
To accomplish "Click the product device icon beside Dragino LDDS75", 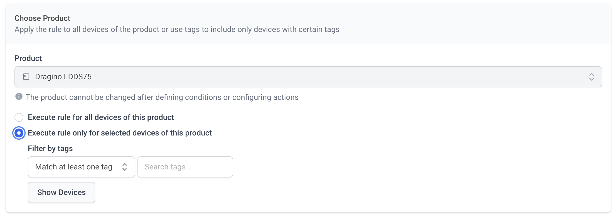I will coord(26,77).
